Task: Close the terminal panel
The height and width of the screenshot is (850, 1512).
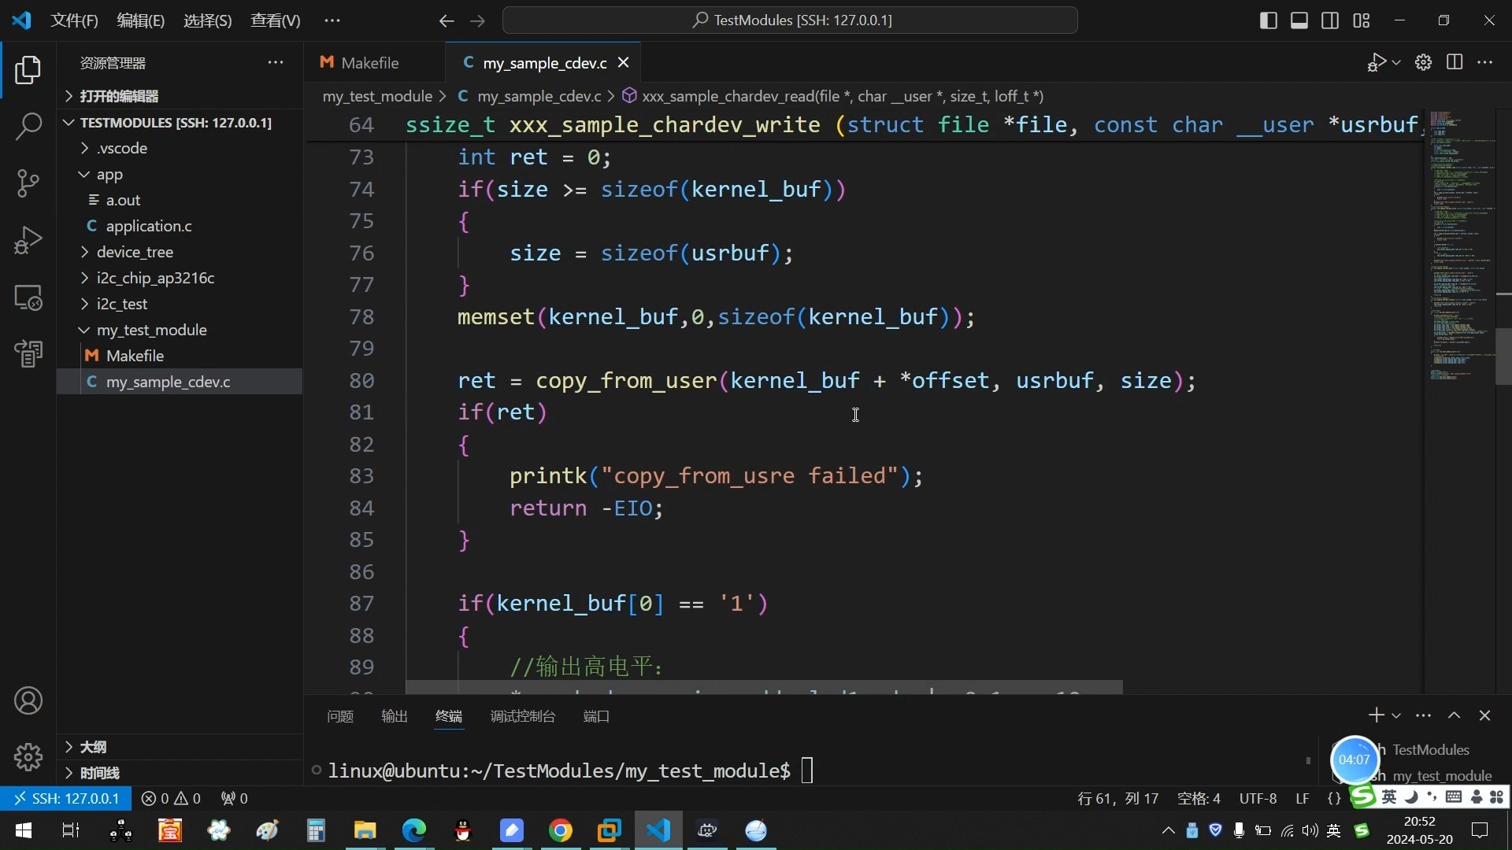Action: click(x=1485, y=715)
